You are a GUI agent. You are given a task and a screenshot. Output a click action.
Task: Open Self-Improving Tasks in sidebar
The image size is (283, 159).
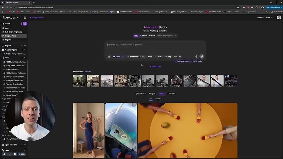[x=14, y=32]
